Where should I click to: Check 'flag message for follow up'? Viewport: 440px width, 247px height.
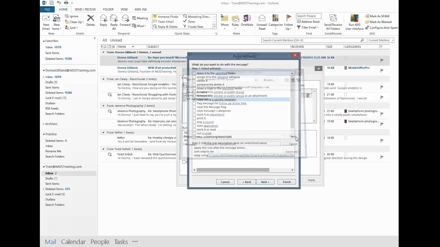(194, 103)
